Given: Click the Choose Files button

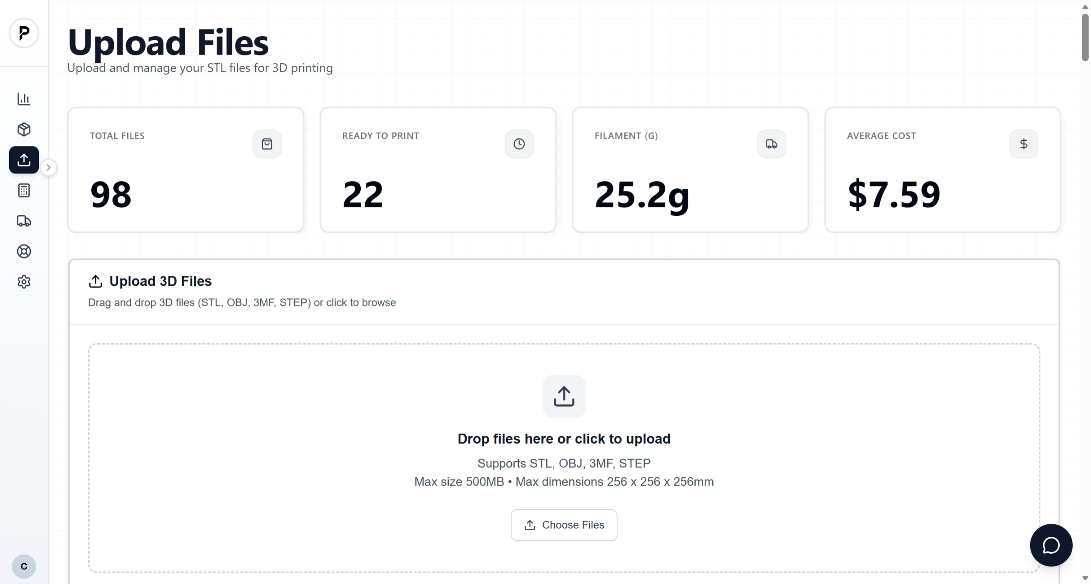Looking at the screenshot, I should tap(564, 525).
